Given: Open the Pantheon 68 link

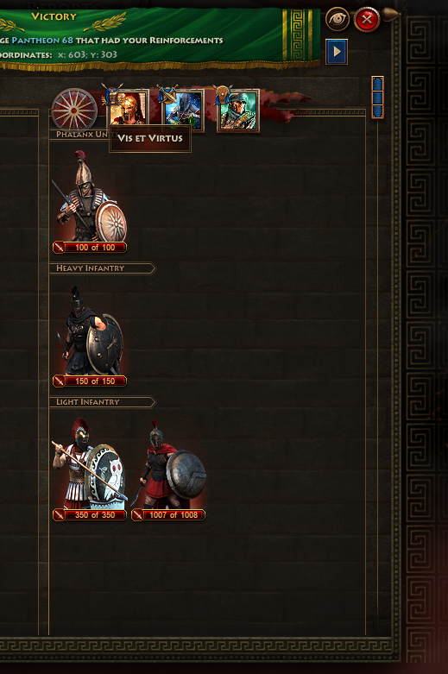Looking at the screenshot, I should (42, 41).
